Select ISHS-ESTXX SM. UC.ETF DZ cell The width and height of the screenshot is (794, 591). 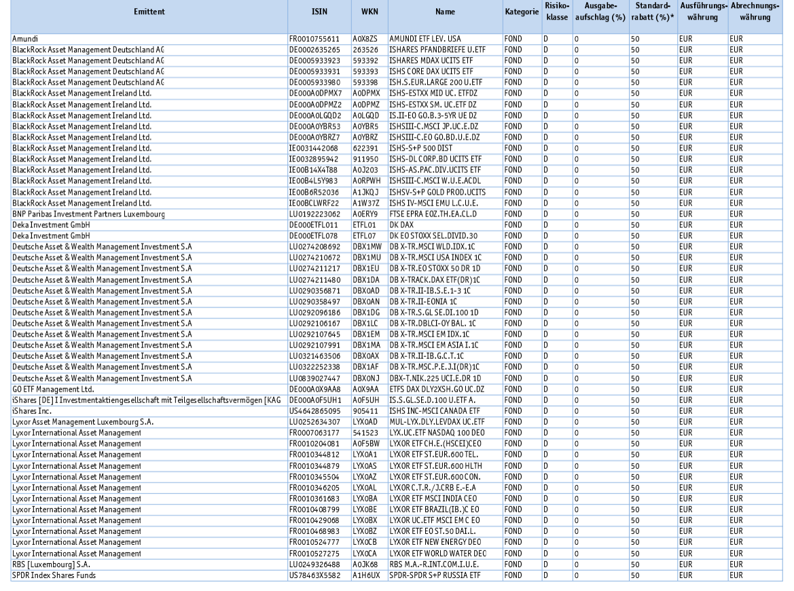tap(445, 104)
